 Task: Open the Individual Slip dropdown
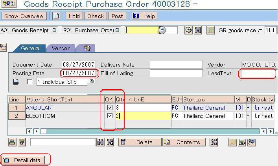(92, 81)
